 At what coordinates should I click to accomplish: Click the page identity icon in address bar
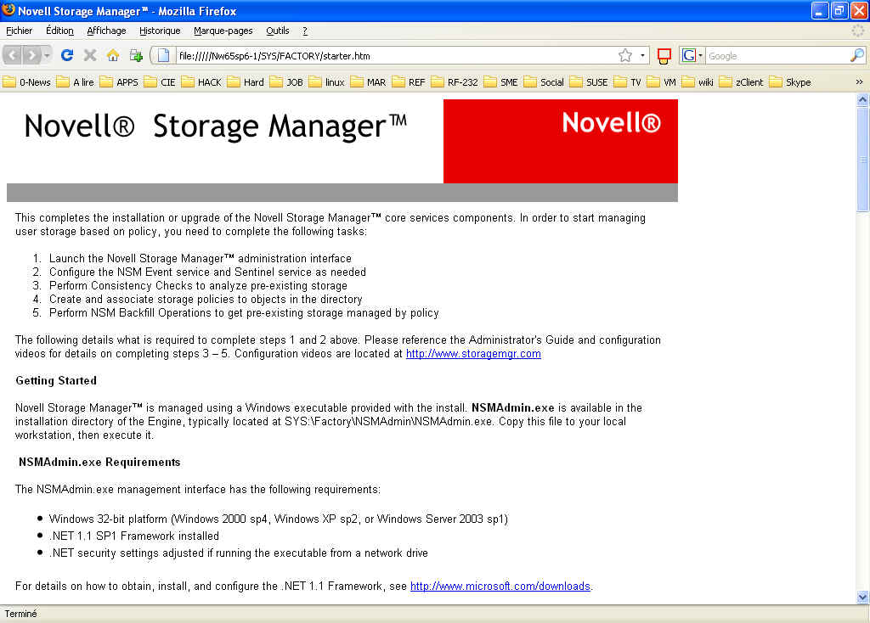coord(163,55)
